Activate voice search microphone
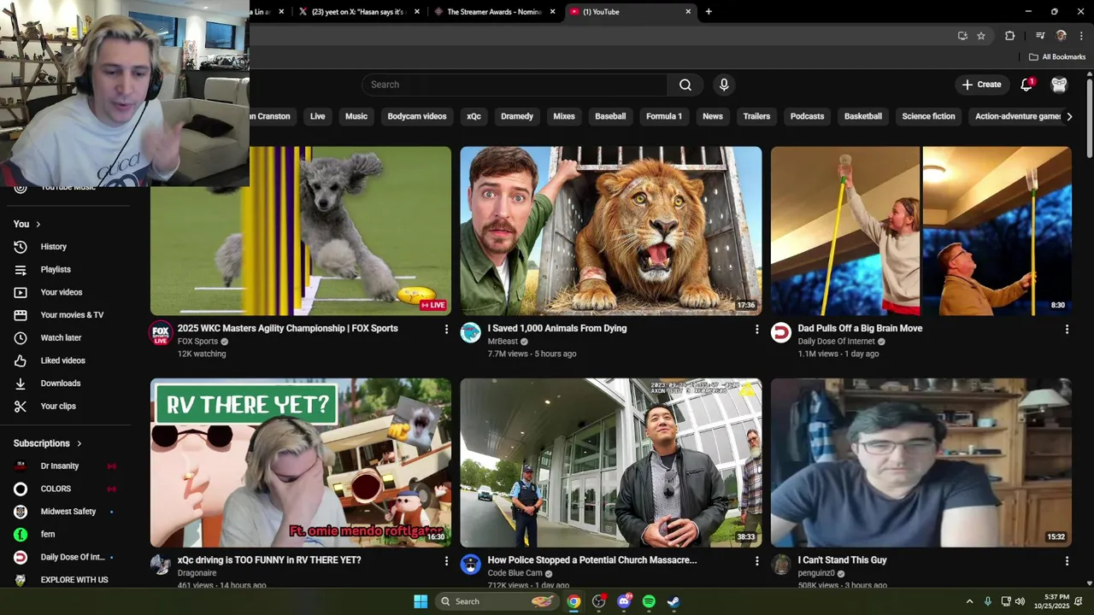Screen dimensions: 1094x615 [724, 85]
